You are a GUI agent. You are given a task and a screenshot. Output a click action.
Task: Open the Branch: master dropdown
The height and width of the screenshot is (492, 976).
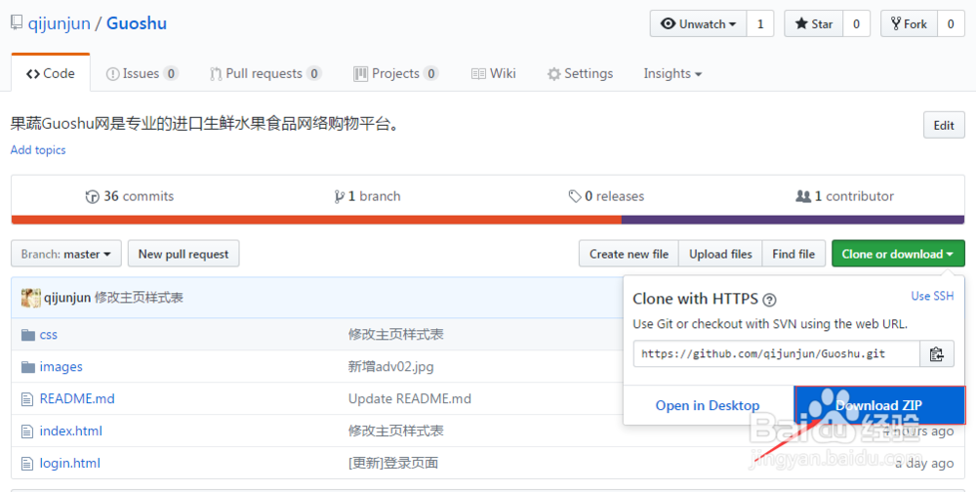66,254
